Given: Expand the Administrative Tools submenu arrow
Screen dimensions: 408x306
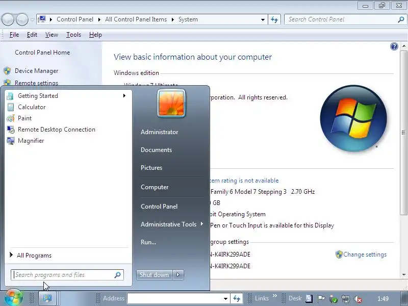Looking at the screenshot, I should click(201, 224).
